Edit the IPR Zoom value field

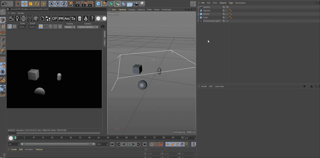pyautogui.click(x=33, y=27)
